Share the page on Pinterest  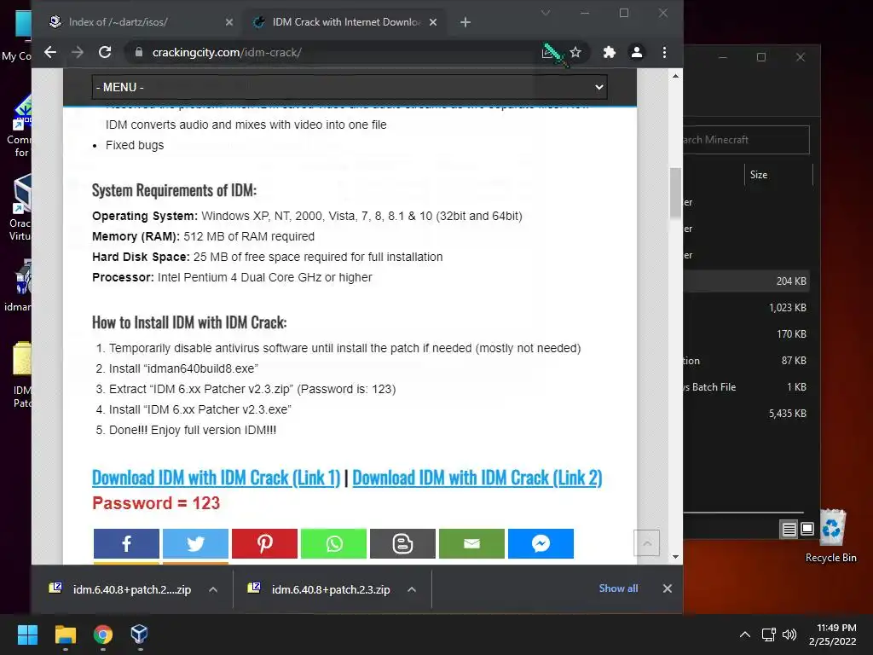click(264, 543)
